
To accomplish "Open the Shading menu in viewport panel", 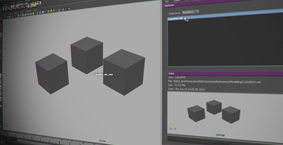I will coord(10,14).
